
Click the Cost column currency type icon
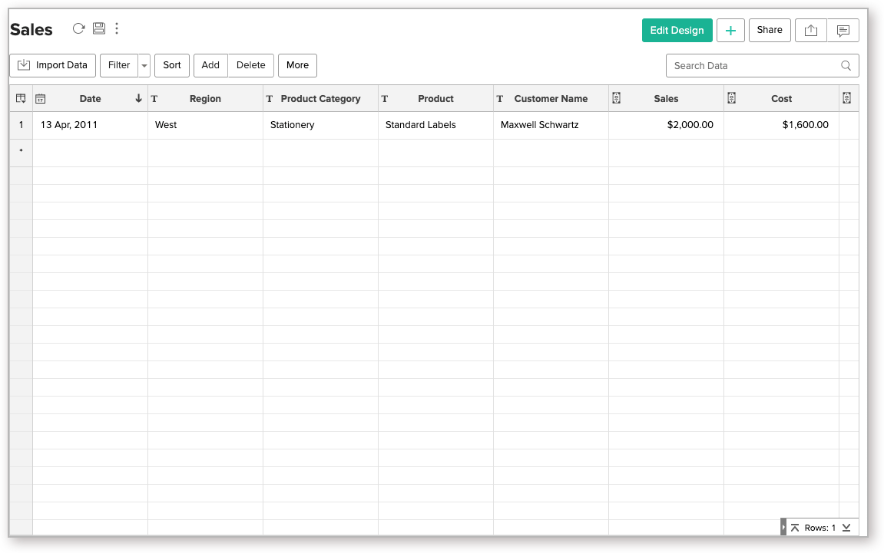731,98
